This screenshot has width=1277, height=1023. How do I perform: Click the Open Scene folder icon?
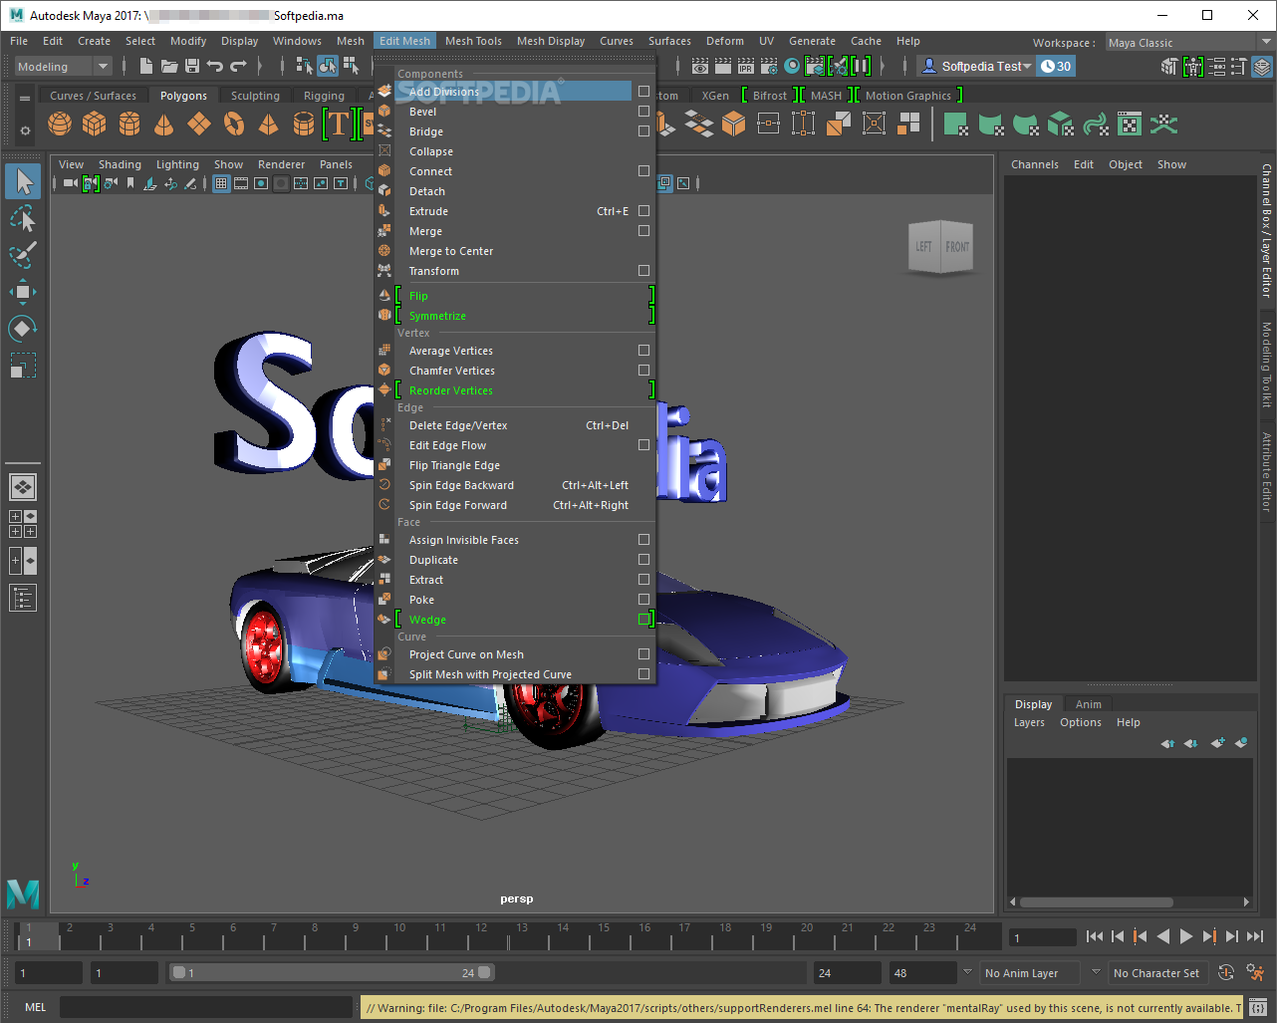tap(169, 66)
